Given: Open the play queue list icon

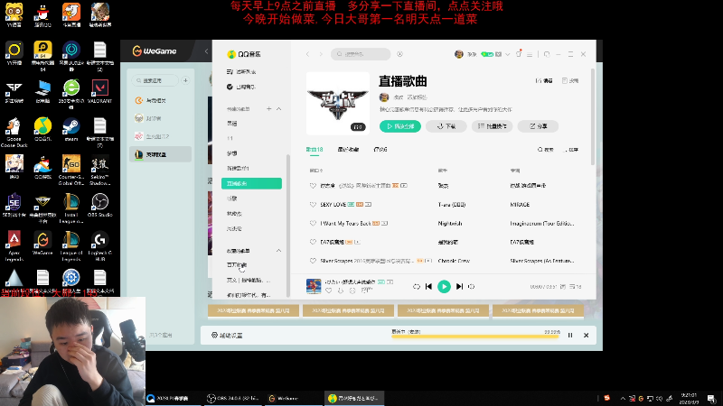Looking at the screenshot, I should pos(575,286).
